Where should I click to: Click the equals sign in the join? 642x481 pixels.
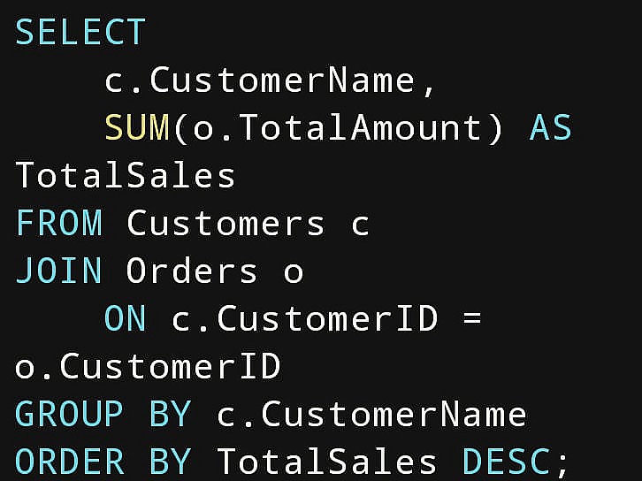tap(472, 318)
